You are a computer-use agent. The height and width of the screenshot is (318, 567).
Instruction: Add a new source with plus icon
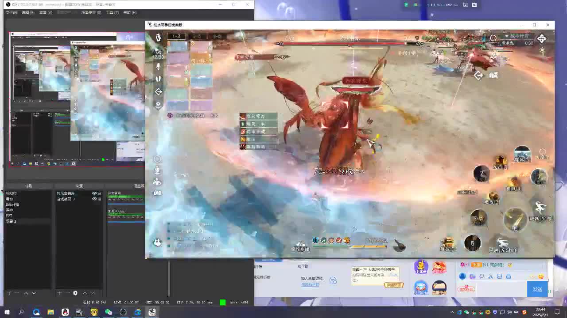[x=59, y=293]
